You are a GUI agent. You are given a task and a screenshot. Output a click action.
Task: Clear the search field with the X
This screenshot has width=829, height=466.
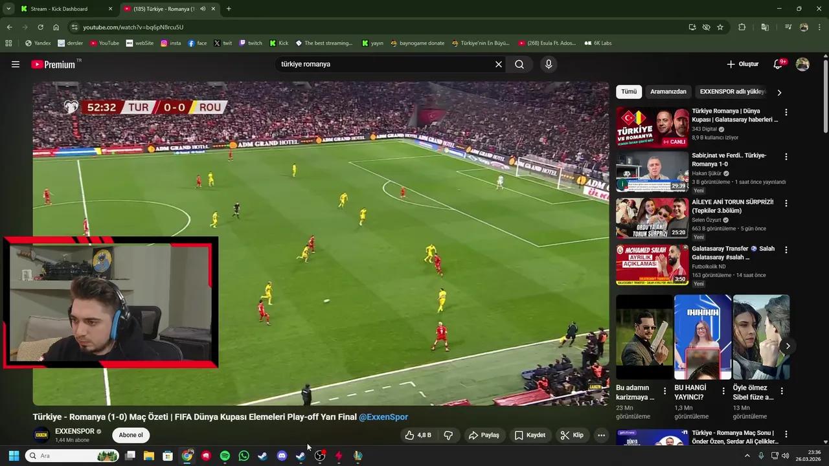[498, 64]
